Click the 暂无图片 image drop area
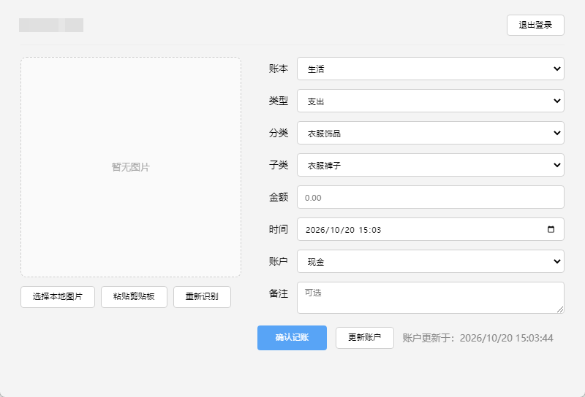Image resolution: width=585 pixels, height=397 pixels. point(131,167)
